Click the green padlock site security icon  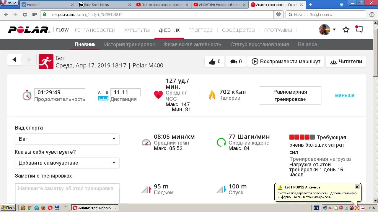[45, 14]
